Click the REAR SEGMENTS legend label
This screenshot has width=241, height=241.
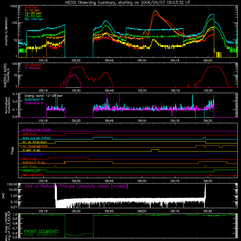point(40,235)
